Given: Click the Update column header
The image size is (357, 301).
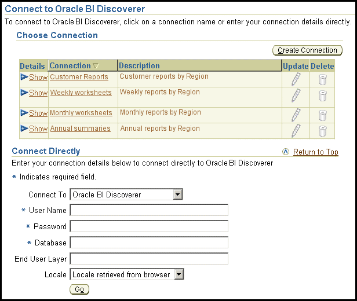Looking at the screenshot, I should pos(296,66).
